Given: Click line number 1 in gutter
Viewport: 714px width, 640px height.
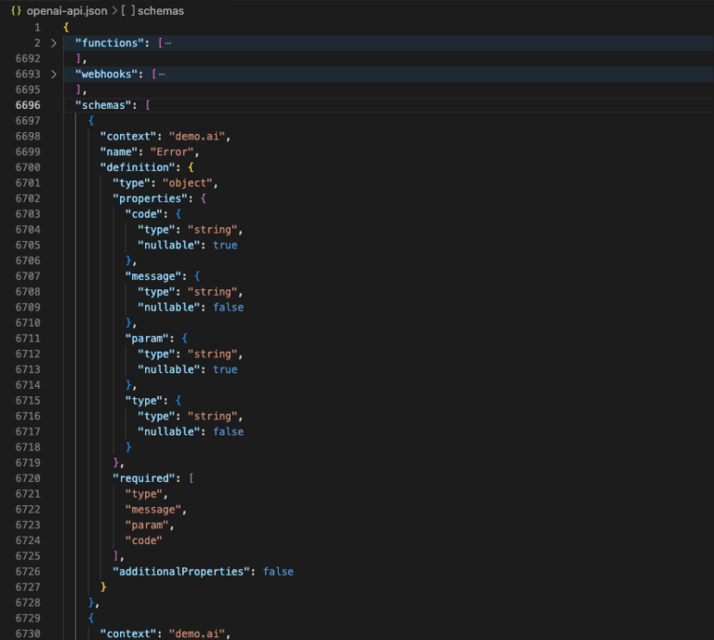Looking at the screenshot, I should tap(37, 28).
